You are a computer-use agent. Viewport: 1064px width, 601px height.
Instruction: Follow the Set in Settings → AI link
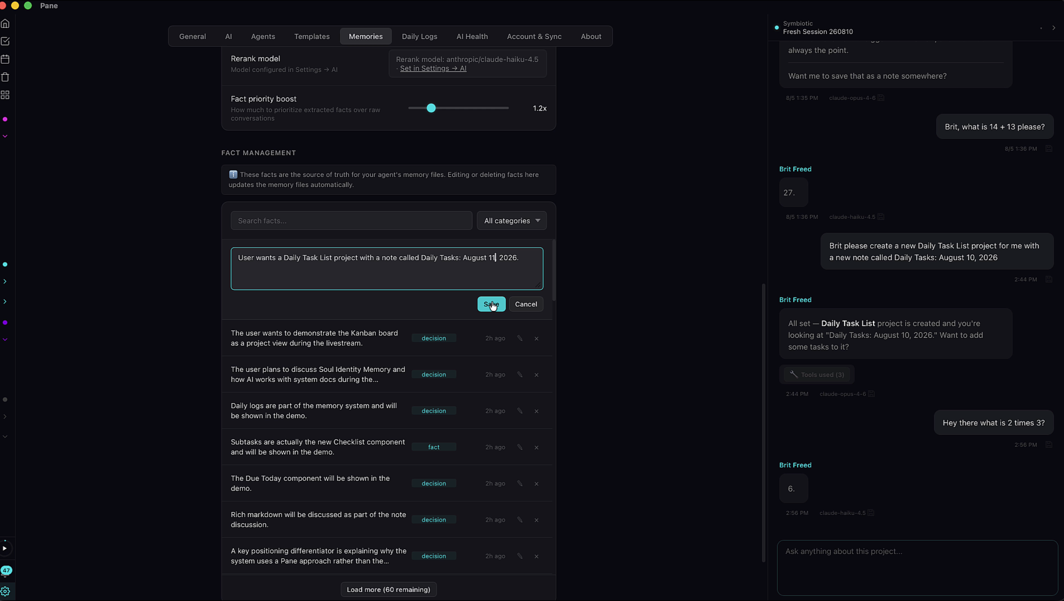tap(433, 69)
